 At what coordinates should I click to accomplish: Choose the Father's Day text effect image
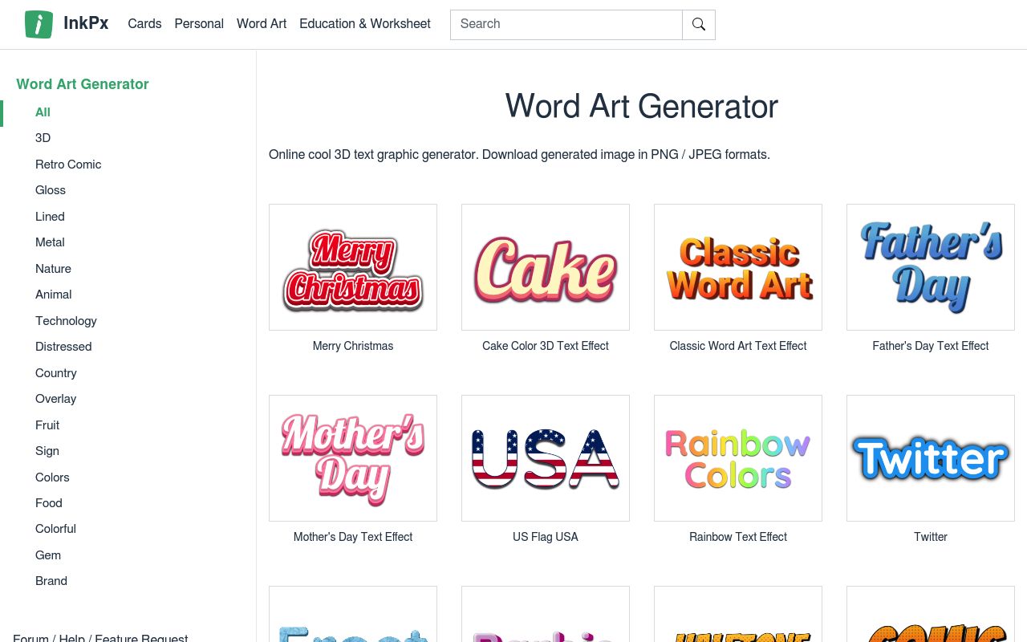click(x=931, y=267)
